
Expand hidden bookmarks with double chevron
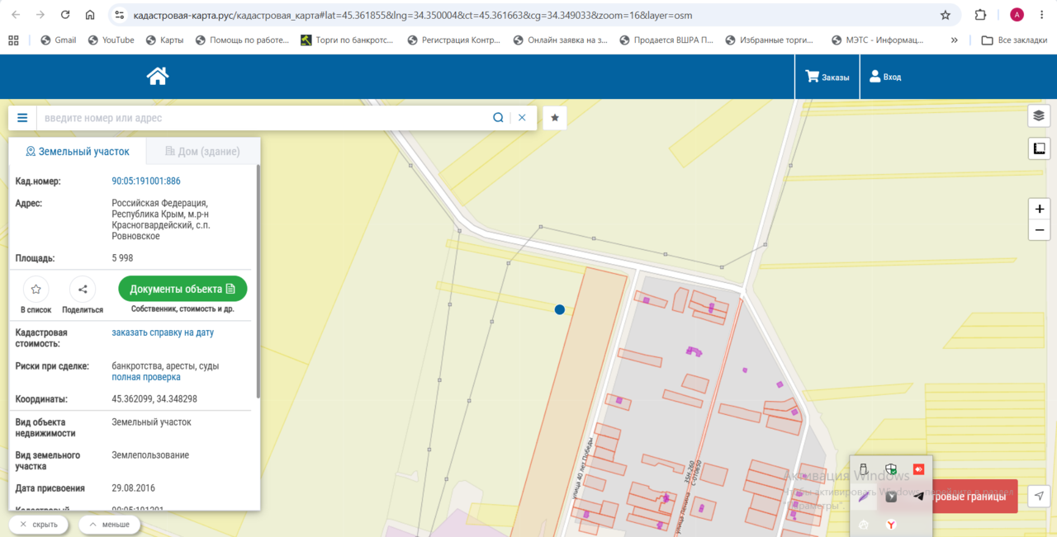tap(955, 40)
